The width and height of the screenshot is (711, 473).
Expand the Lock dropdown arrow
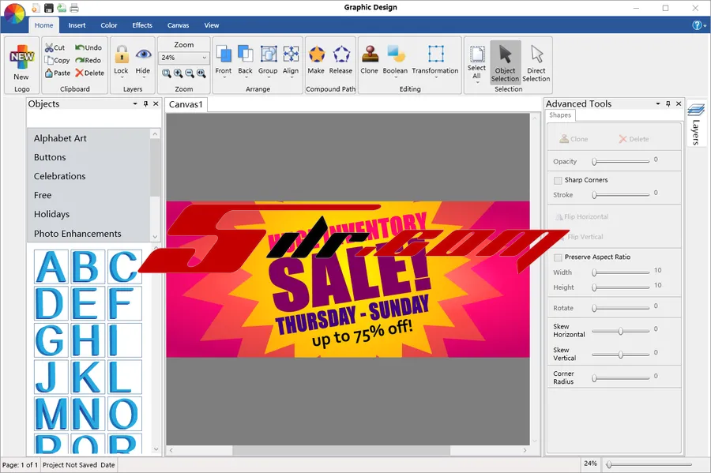pos(121,77)
